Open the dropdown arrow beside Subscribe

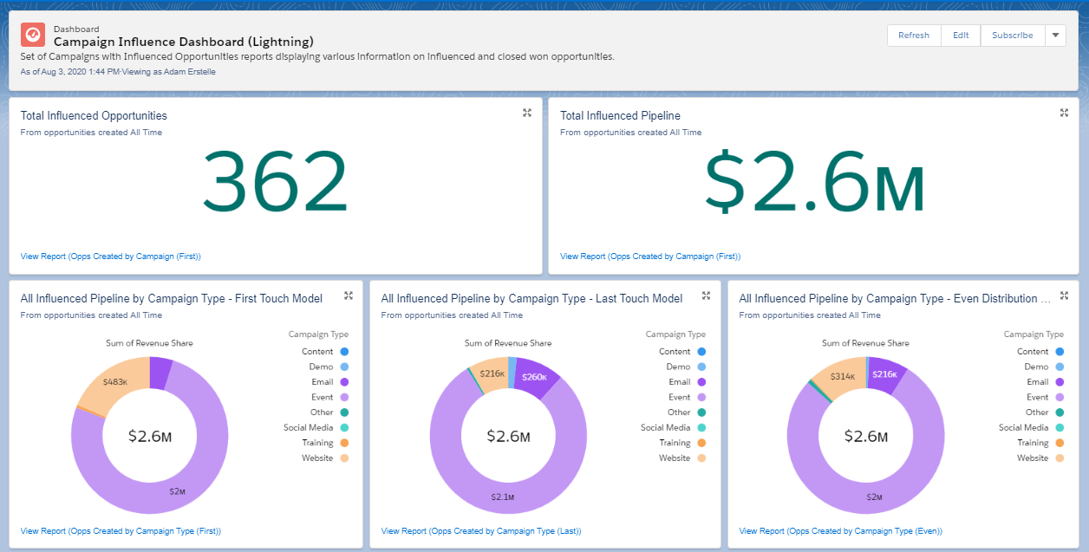pyautogui.click(x=1055, y=36)
